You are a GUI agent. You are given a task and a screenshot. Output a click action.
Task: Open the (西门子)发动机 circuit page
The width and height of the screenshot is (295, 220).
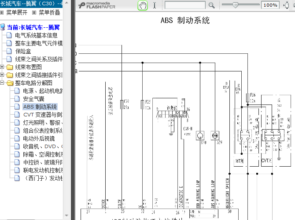click(x=43, y=178)
